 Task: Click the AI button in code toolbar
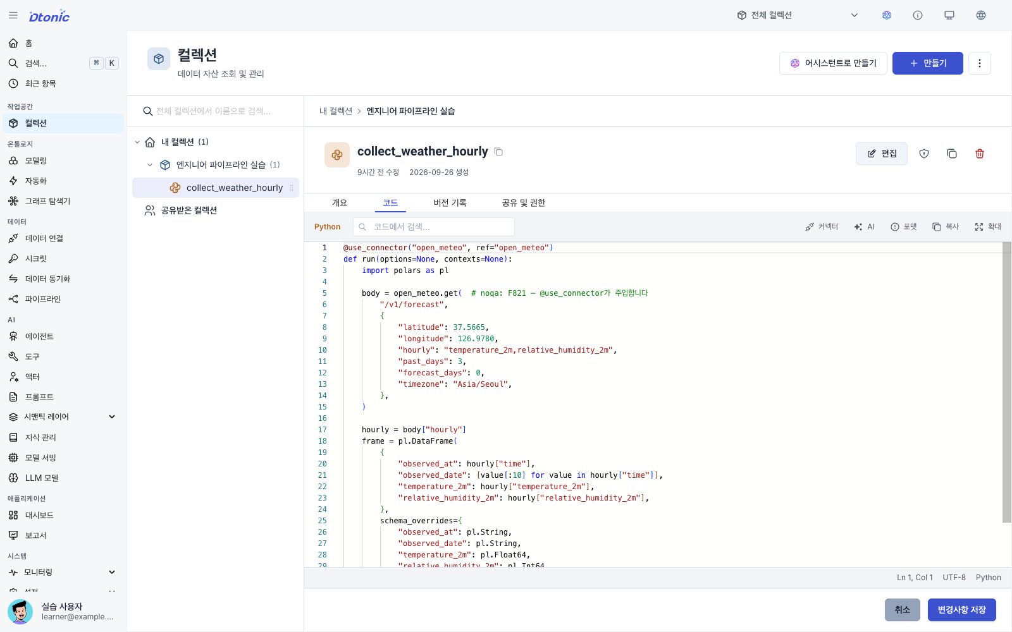pyautogui.click(x=864, y=227)
